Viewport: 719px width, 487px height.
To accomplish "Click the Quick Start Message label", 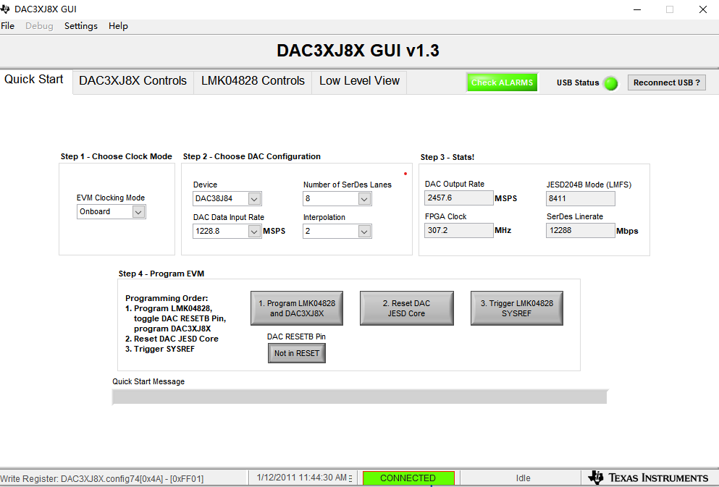I will (148, 381).
